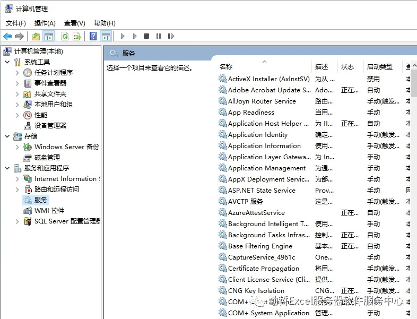
Task: Click the Pause Service icon
Action: (x=159, y=36)
